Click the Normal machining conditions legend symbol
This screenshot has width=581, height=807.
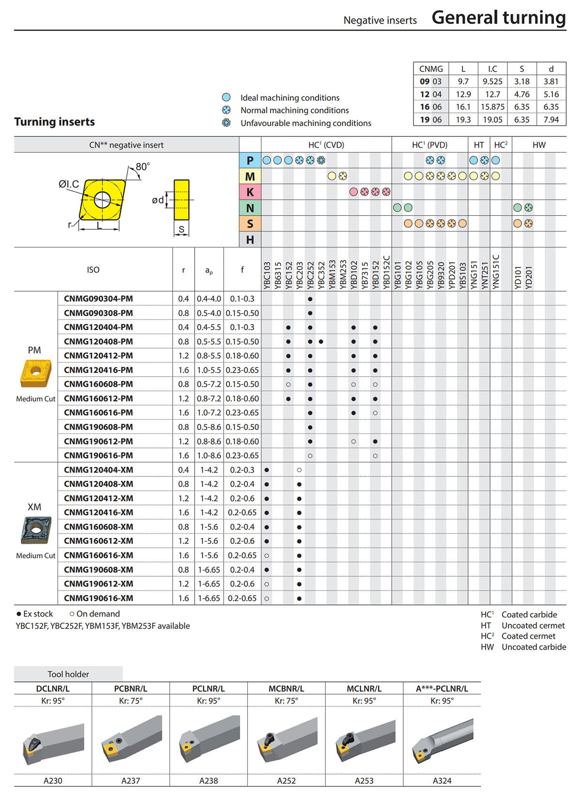click(226, 110)
